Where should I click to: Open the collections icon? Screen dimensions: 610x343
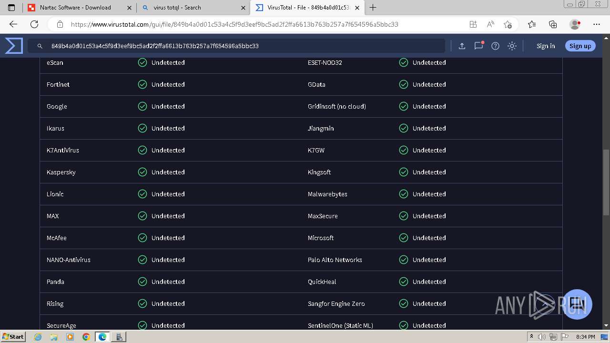coord(553,24)
